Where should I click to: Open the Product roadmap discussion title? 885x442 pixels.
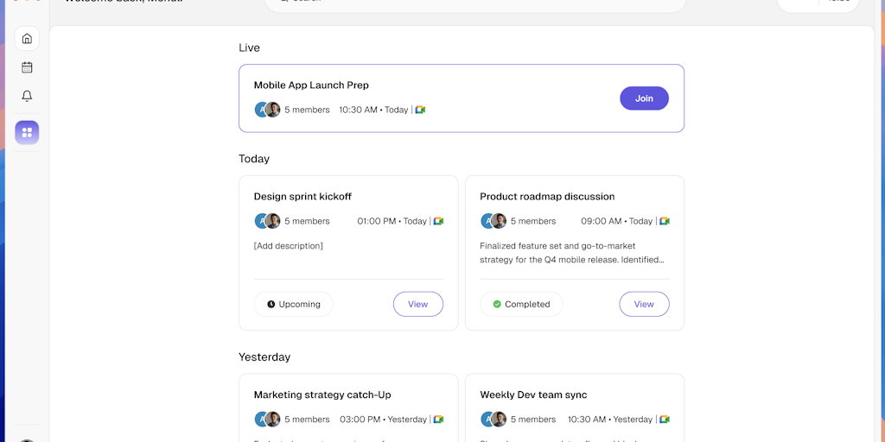(547, 197)
